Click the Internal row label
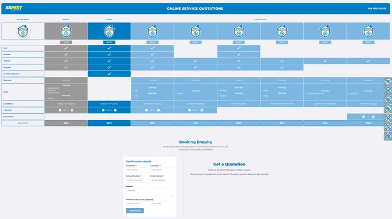The width and height of the screenshot is (392, 219). 22,61
